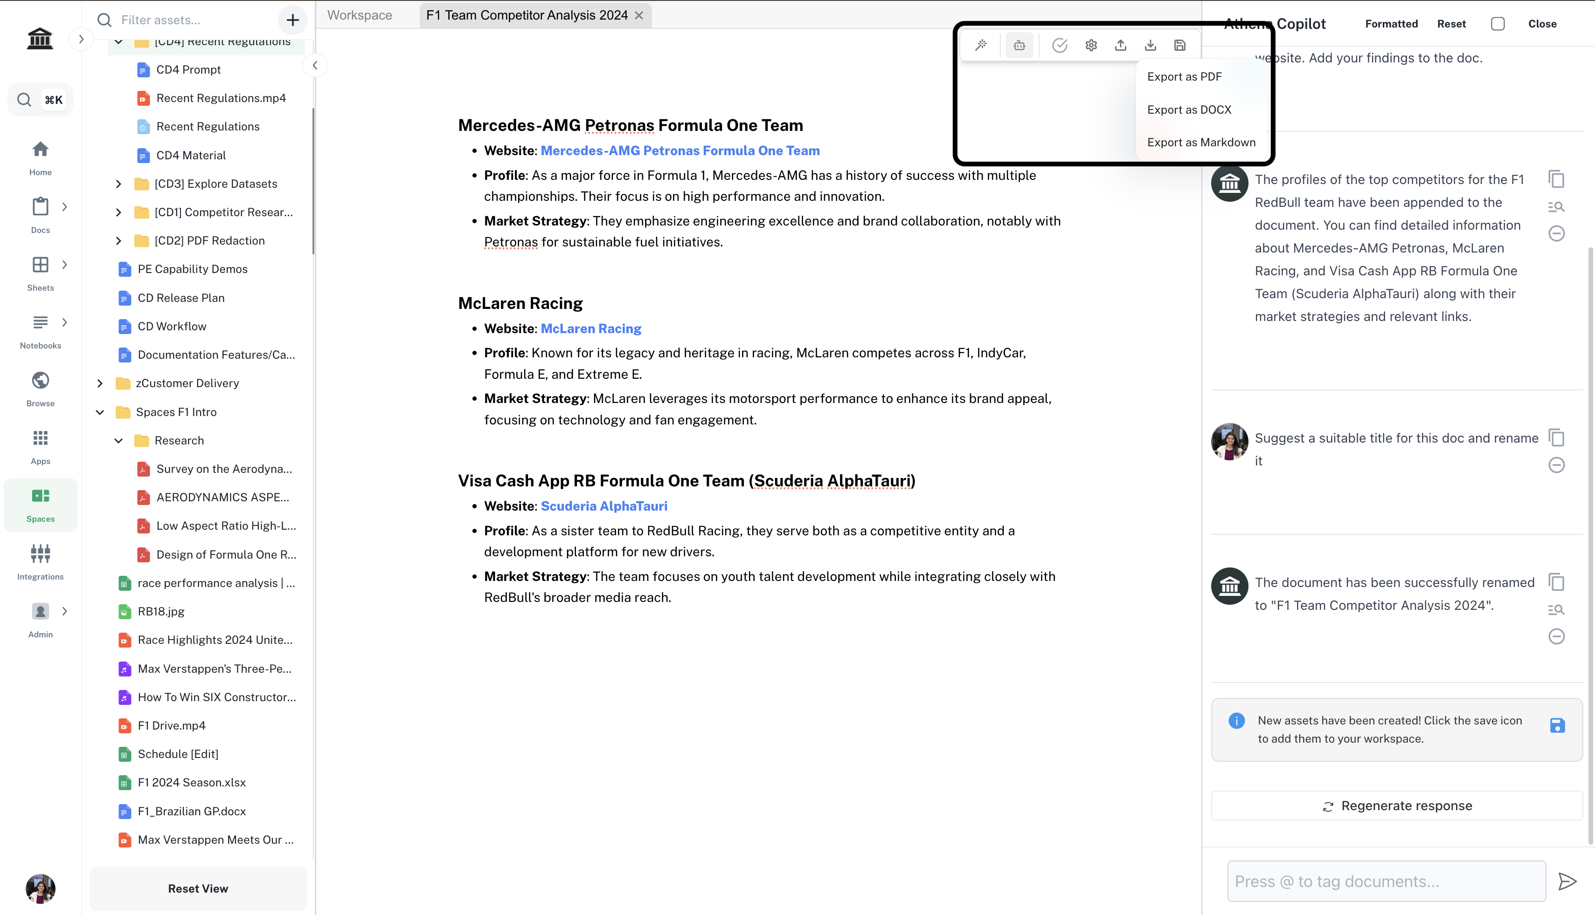Click the magic wand icon in document toolbar
The image size is (1595, 915).
(981, 45)
